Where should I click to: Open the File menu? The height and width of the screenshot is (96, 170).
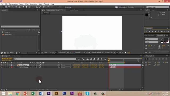pyautogui.click(x=2, y=4)
